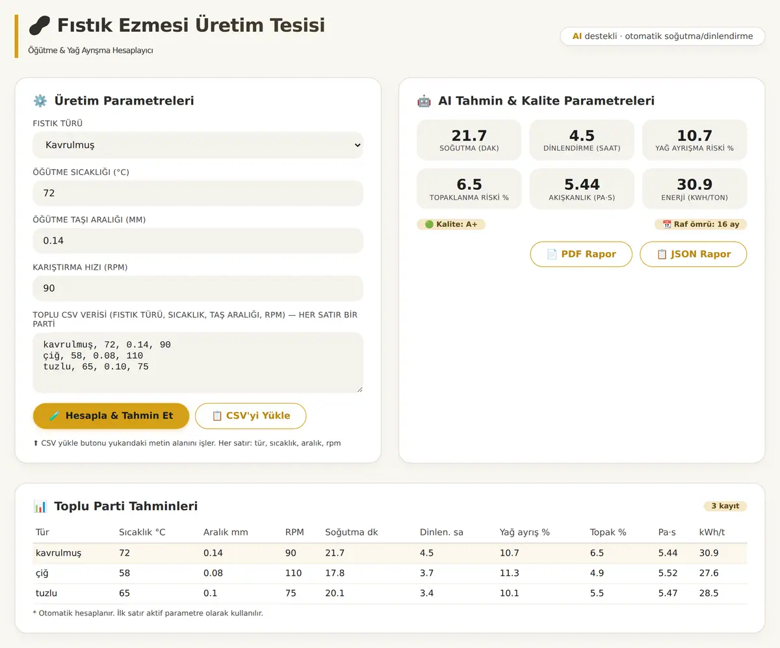This screenshot has height=648, width=780.
Task: Click the Karıştırma Hızı RPM field
Action: tap(198, 288)
